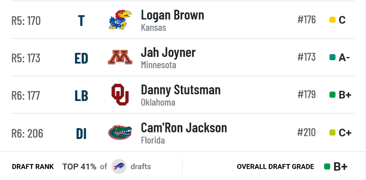The width and height of the screenshot is (366, 180).
Task: Click the yellow C grade swatch
Action: [332, 20]
